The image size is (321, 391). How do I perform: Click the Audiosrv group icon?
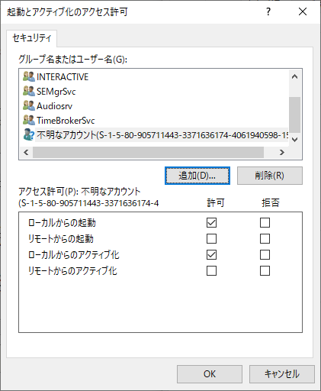pos(29,105)
